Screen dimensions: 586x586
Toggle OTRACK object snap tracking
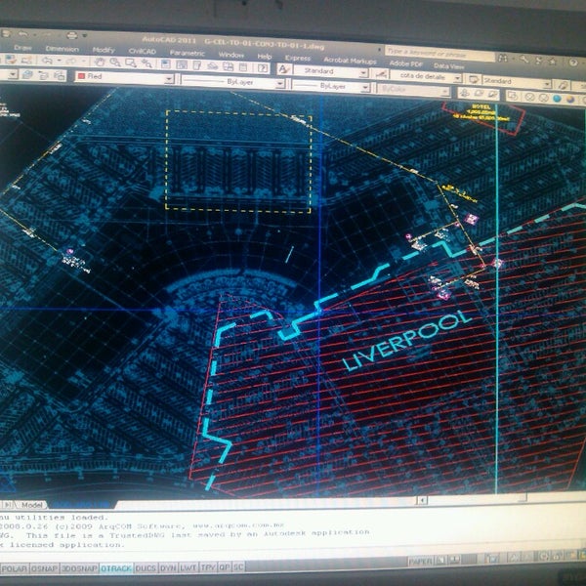coord(116,568)
